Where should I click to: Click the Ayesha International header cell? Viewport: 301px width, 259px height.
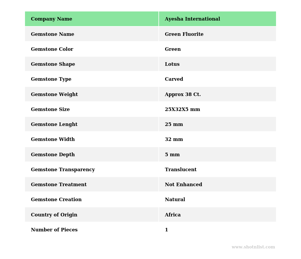pos(192,19)
